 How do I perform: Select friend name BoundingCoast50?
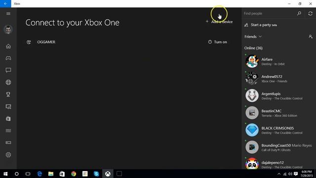(x=276, y=145)
